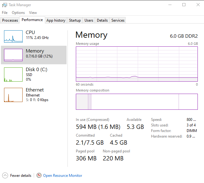Switch to the Services tab

click(x=118, y=20)
